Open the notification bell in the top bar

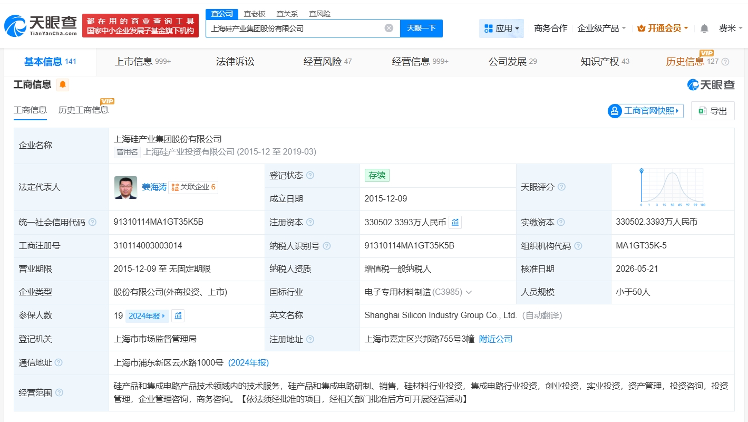tap(704, 28)
